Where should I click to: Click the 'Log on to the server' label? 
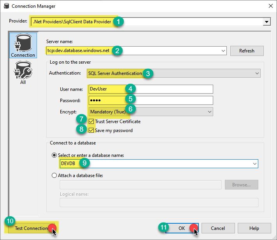pyautogui.click(x=70, y=62)
